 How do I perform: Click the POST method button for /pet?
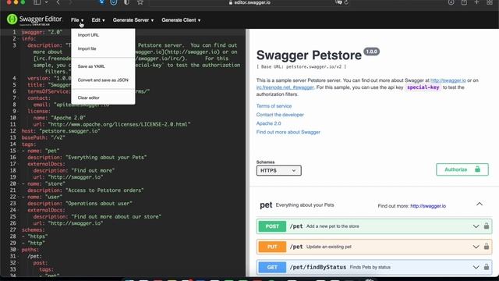(x=272, y=226)
